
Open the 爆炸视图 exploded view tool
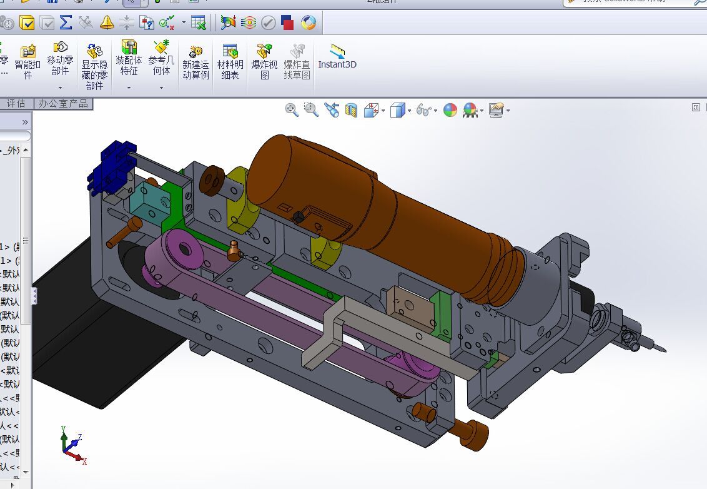[x=264, y=62]
